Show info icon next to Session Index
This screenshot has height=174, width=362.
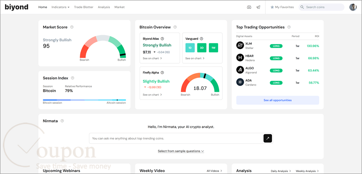73,78
